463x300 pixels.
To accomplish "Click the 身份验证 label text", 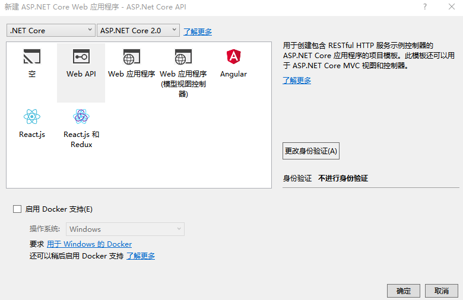I will 297,178.
